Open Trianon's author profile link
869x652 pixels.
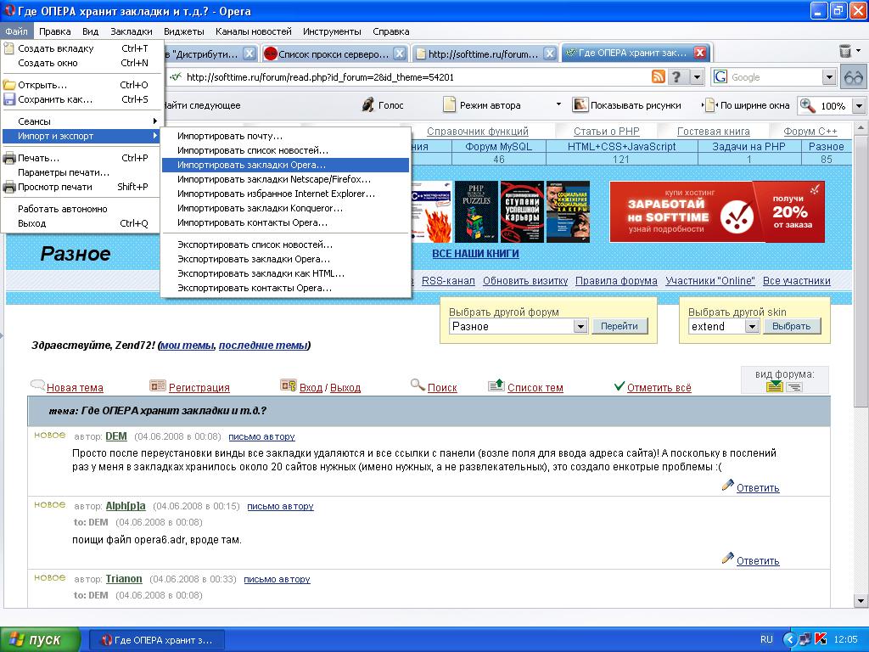tap(124, 579)
